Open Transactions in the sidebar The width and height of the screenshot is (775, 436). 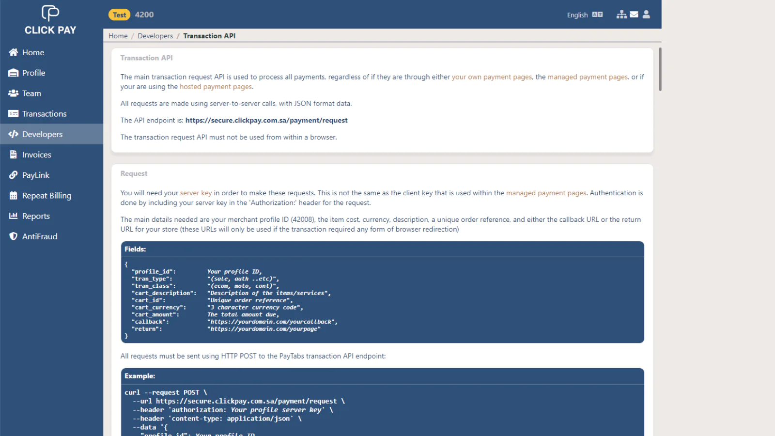(51, 114)
